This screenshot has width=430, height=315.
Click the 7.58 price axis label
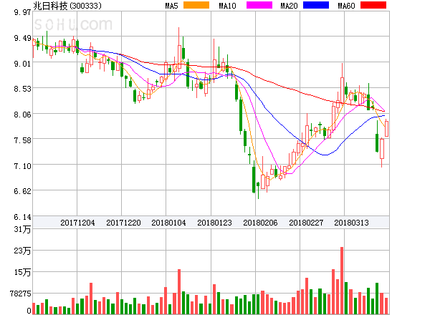[22, 140]
